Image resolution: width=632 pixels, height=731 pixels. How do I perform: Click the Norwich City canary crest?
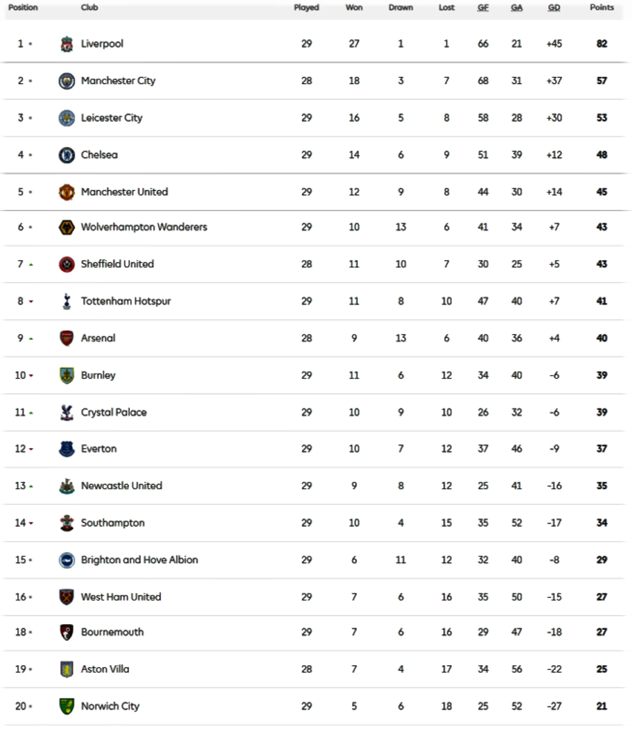pyautogui.click(x=67, y=706)
